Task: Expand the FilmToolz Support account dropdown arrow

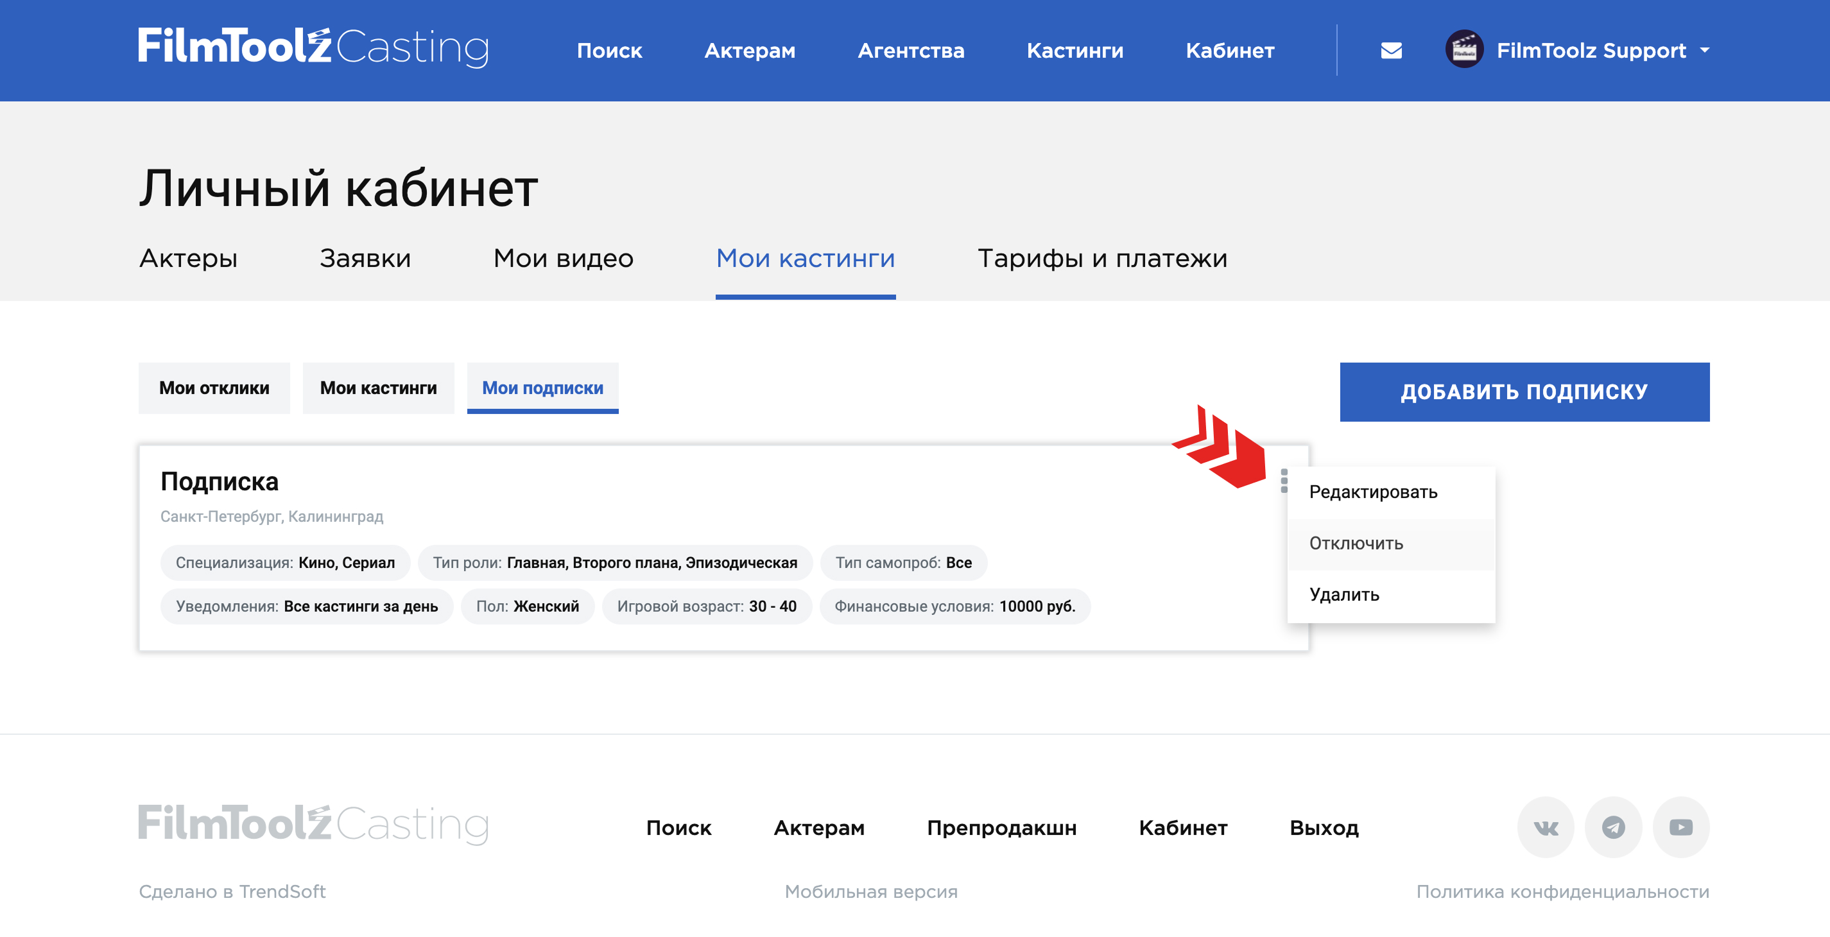Action: (x=1704, y=51)
